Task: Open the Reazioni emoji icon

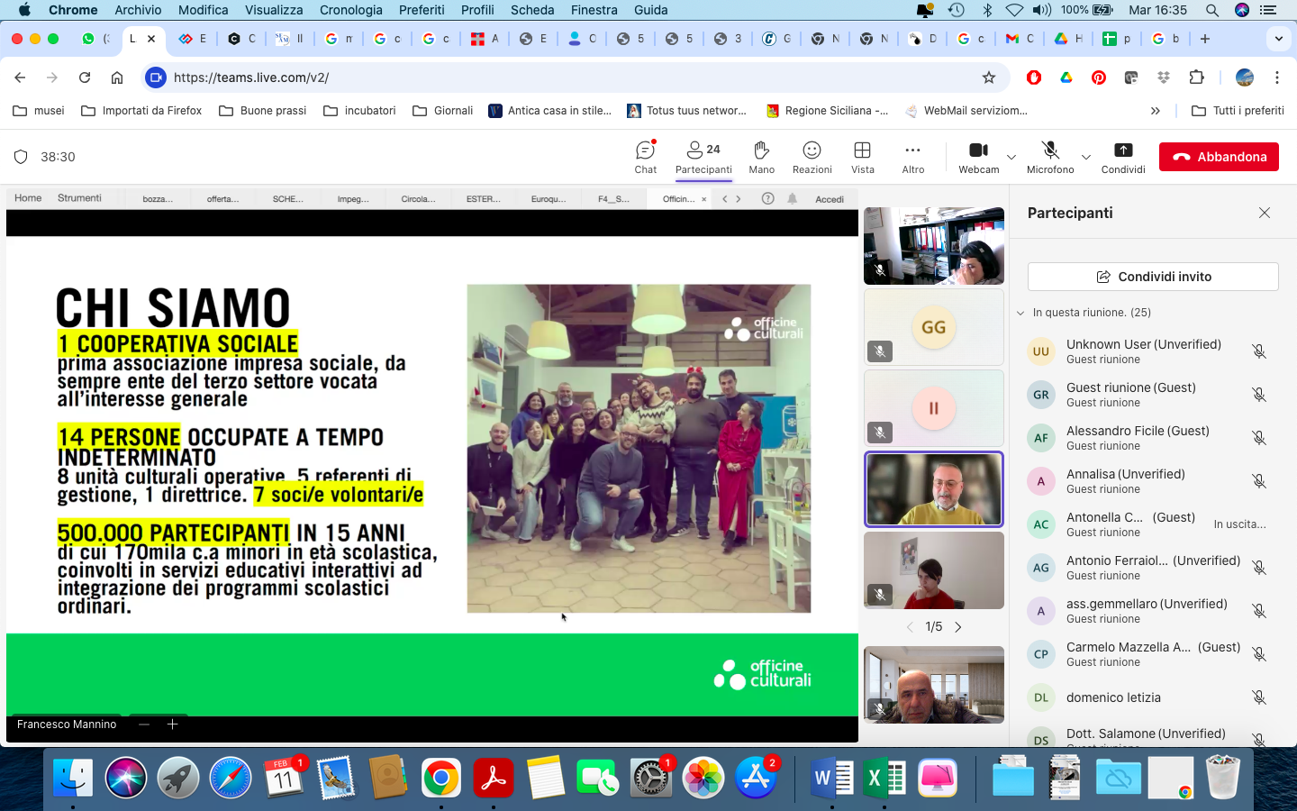Action: pyautogui.click(x=812, y=150)
